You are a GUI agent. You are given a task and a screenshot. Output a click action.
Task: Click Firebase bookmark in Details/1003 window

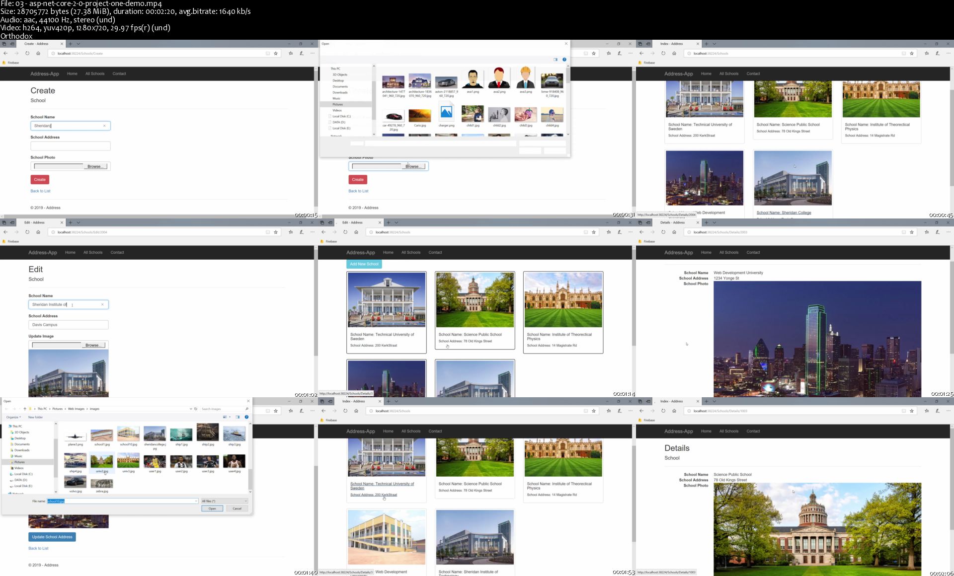coord(646,420)
